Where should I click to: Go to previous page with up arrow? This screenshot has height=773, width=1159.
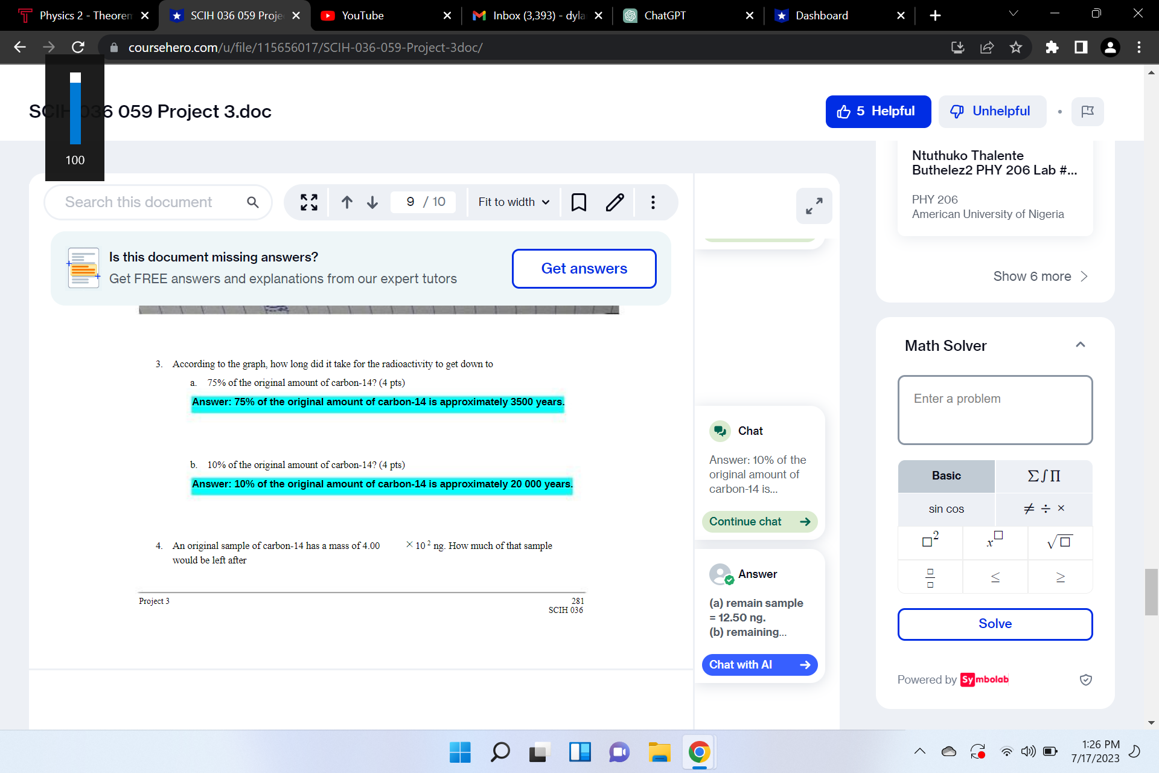pyautogui.click(x=346, y=202)
